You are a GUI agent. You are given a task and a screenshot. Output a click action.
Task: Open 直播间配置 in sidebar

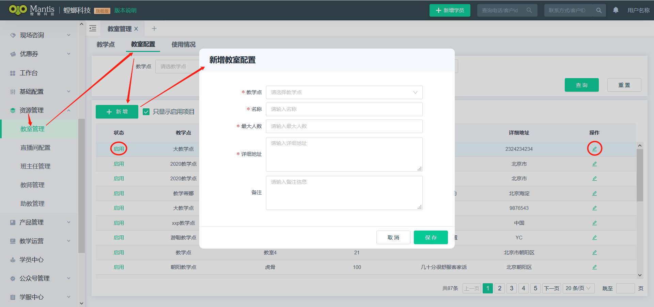point(35,148)
